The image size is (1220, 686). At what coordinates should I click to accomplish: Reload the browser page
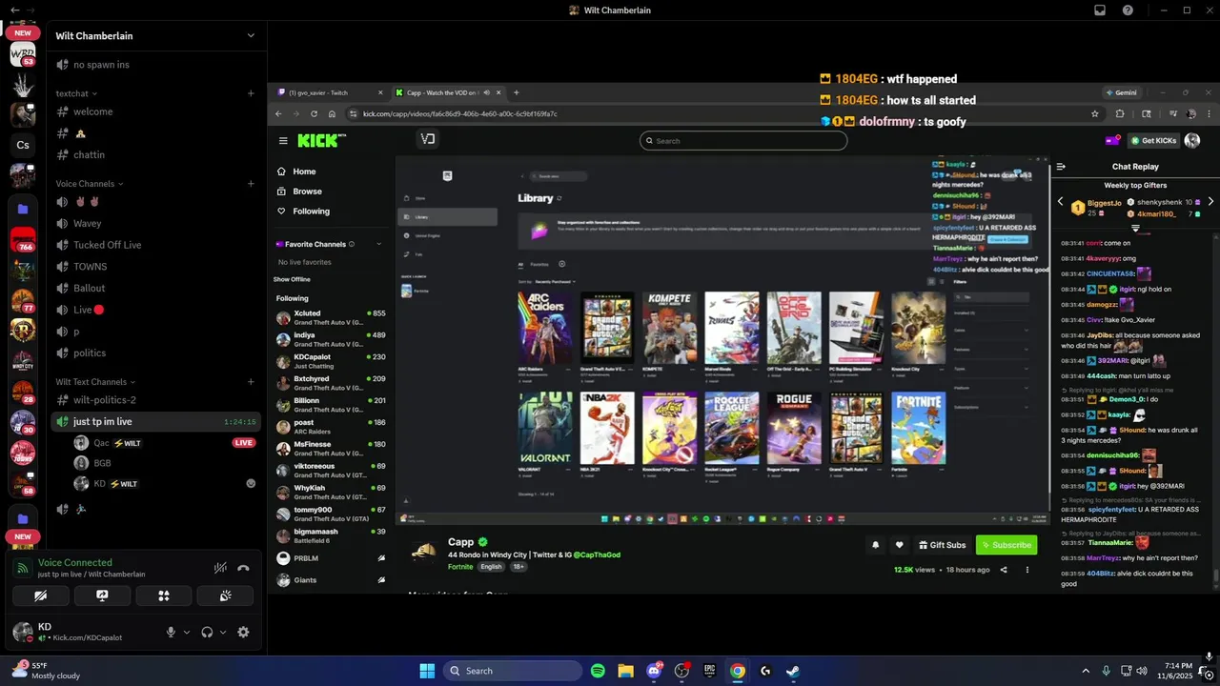point(314,113)
